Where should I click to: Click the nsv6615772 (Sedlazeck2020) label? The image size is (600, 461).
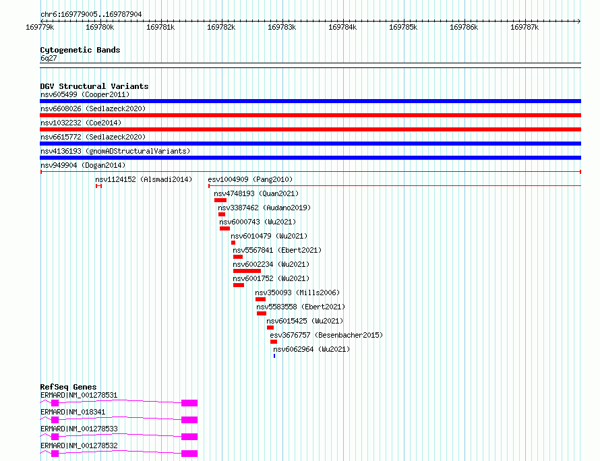(93, 137)
